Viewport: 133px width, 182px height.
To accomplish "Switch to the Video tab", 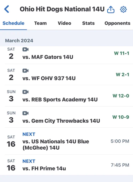I will [x=65, y=23].
